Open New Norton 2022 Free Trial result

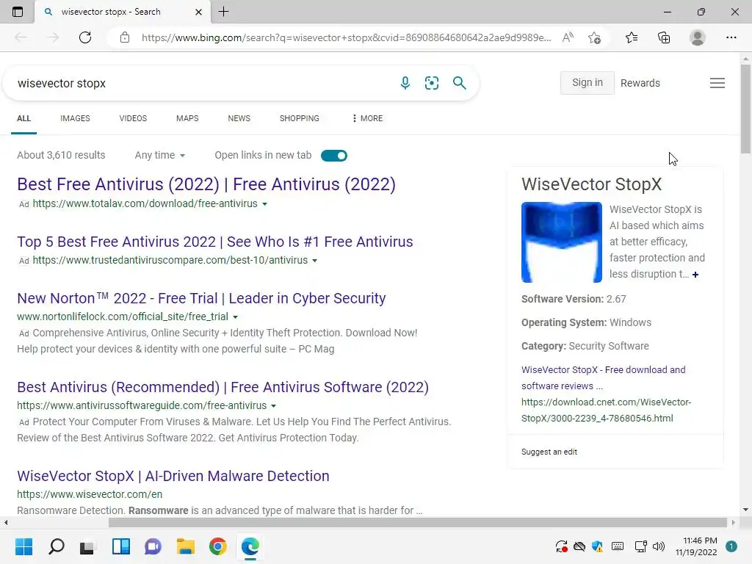pyautogui.click(x=201, y=298)
